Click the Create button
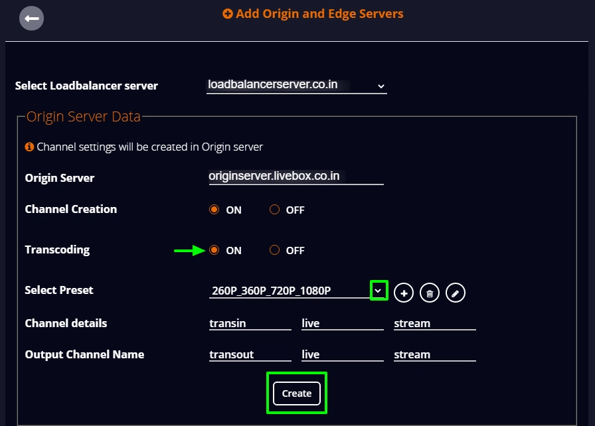 point(297,393)
